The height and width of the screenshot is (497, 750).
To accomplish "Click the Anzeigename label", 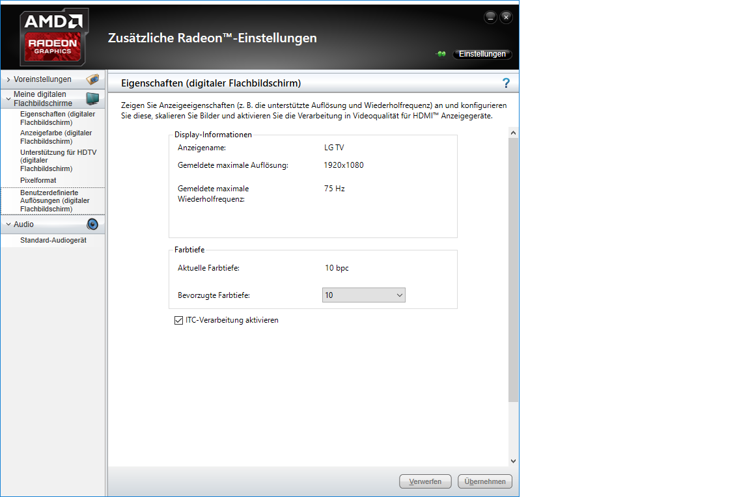I will (201, 148).
